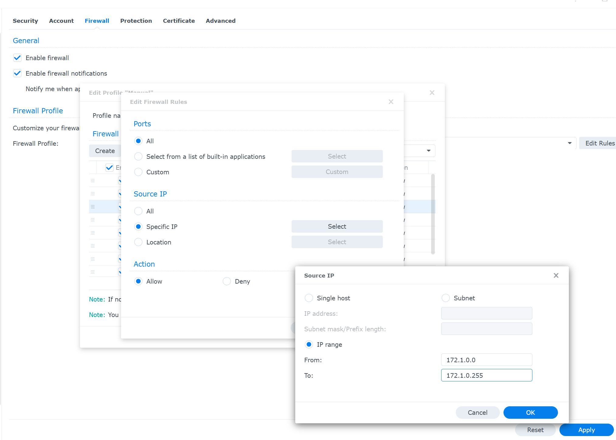Click the rule list vertical scrollbar
The height and width of the screenshot is (440, 616).
(433, 214)
